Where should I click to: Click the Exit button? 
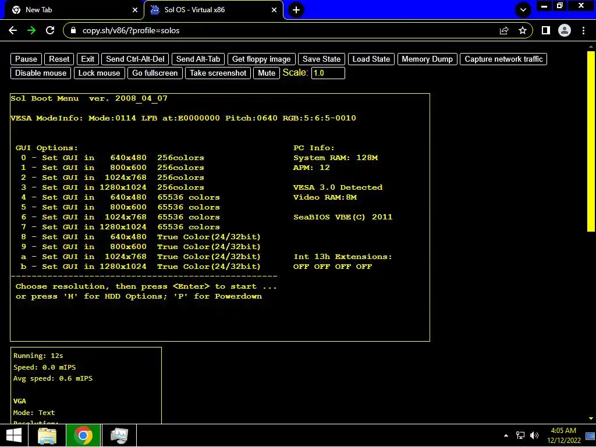click(x=87, y=59)
